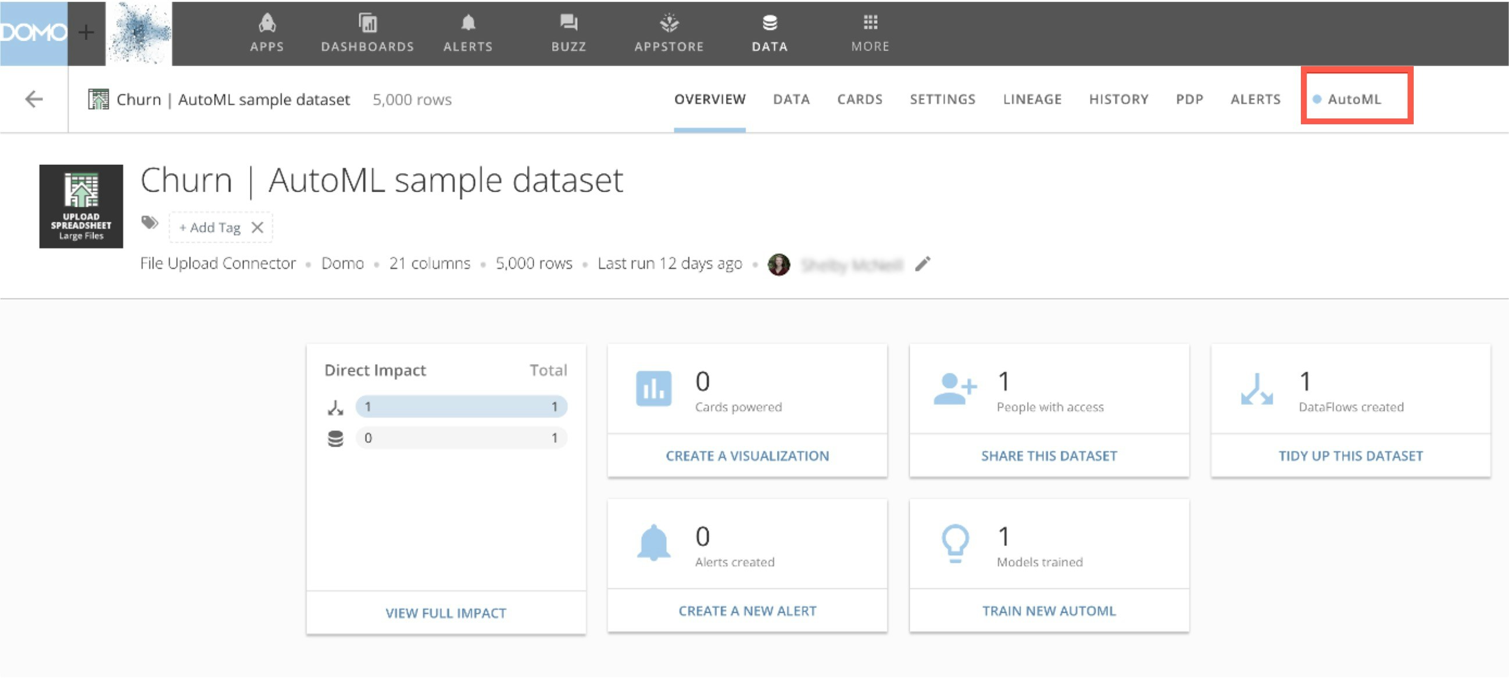
Task: Click the Add Tag field
Action: click(210, 227)
